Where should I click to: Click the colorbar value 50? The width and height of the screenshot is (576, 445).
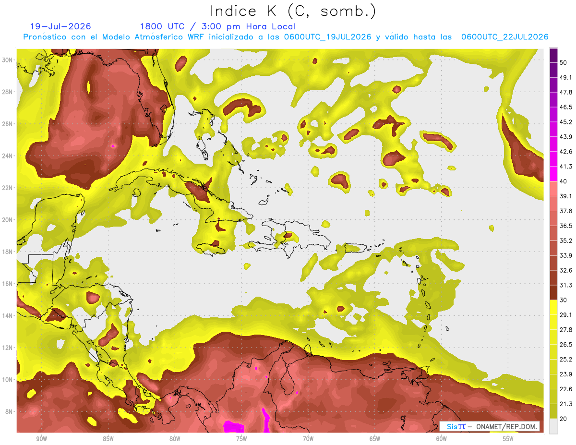coord(563,62)
